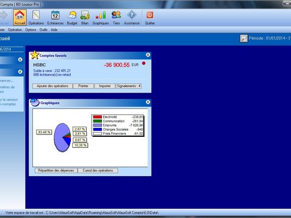Click the Période chart icon

pyautogui.click(x=244, y=38)
